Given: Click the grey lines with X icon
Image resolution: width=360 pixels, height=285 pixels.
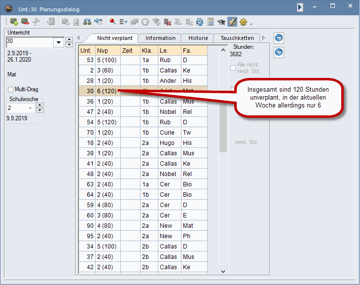Looking at the screenshot, I should pyautogui.click(x=189, y=22).
